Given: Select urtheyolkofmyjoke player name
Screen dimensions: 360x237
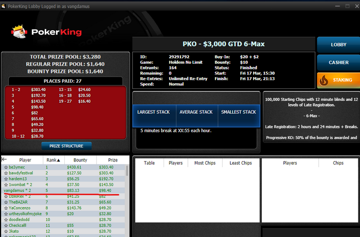Looking at the screenshot, I should [x=25, y=214].
